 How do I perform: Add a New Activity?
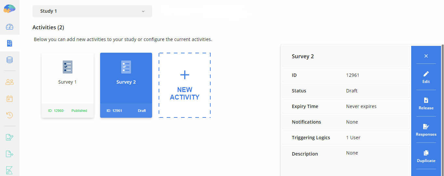pos(185,85)
